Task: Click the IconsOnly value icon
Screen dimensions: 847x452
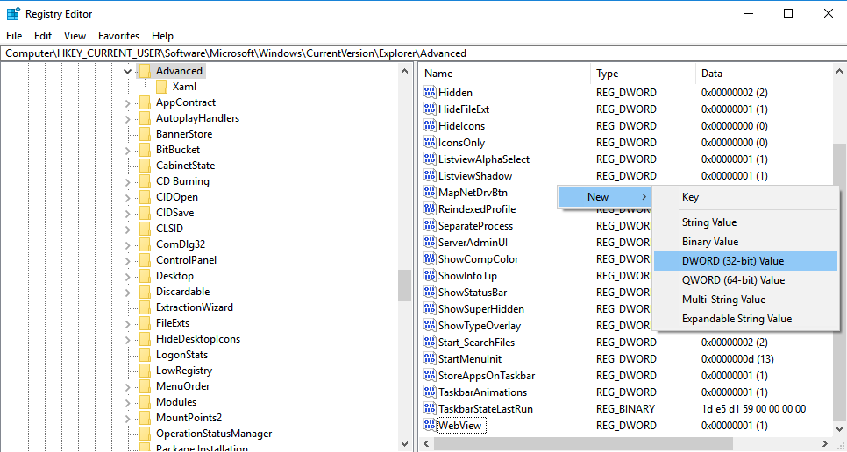Action: click(x=430, y=143)
